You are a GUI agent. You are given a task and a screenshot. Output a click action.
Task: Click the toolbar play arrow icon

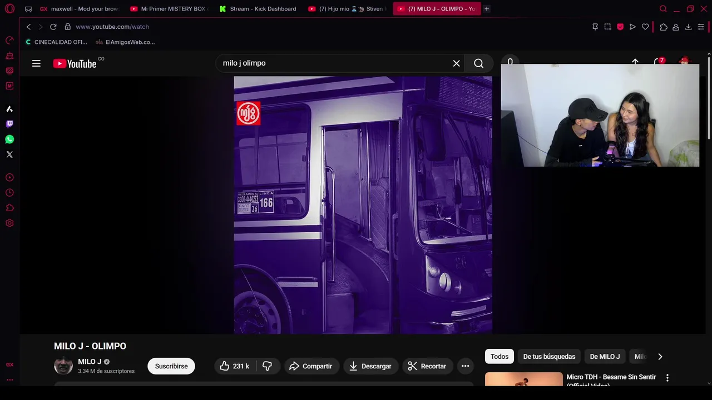[x=632, y=27]
